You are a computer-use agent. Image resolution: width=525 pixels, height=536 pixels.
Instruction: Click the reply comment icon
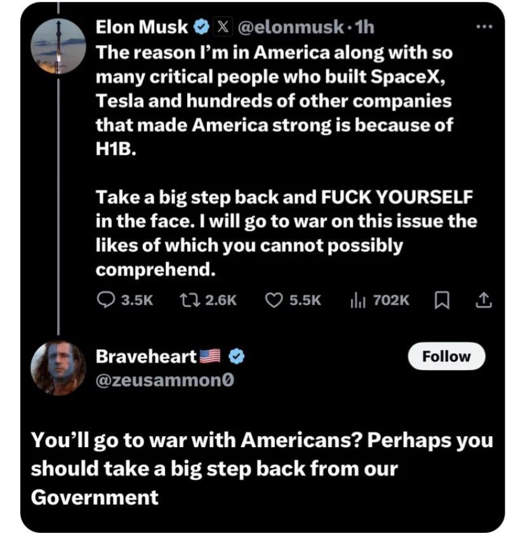(105, 299)
